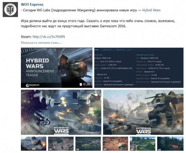This screenshot has height=153, width=186.
Task: Open the dark forest red vehicle thumbnail
Action: click(170, 144)
